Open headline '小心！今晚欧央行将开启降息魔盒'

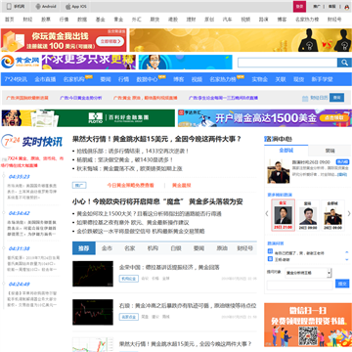[x=157, y=201]
